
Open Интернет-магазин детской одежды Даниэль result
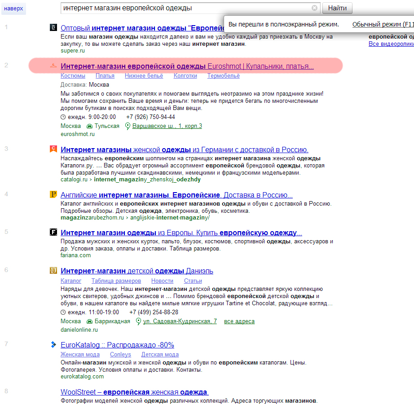tap(137, 271)
